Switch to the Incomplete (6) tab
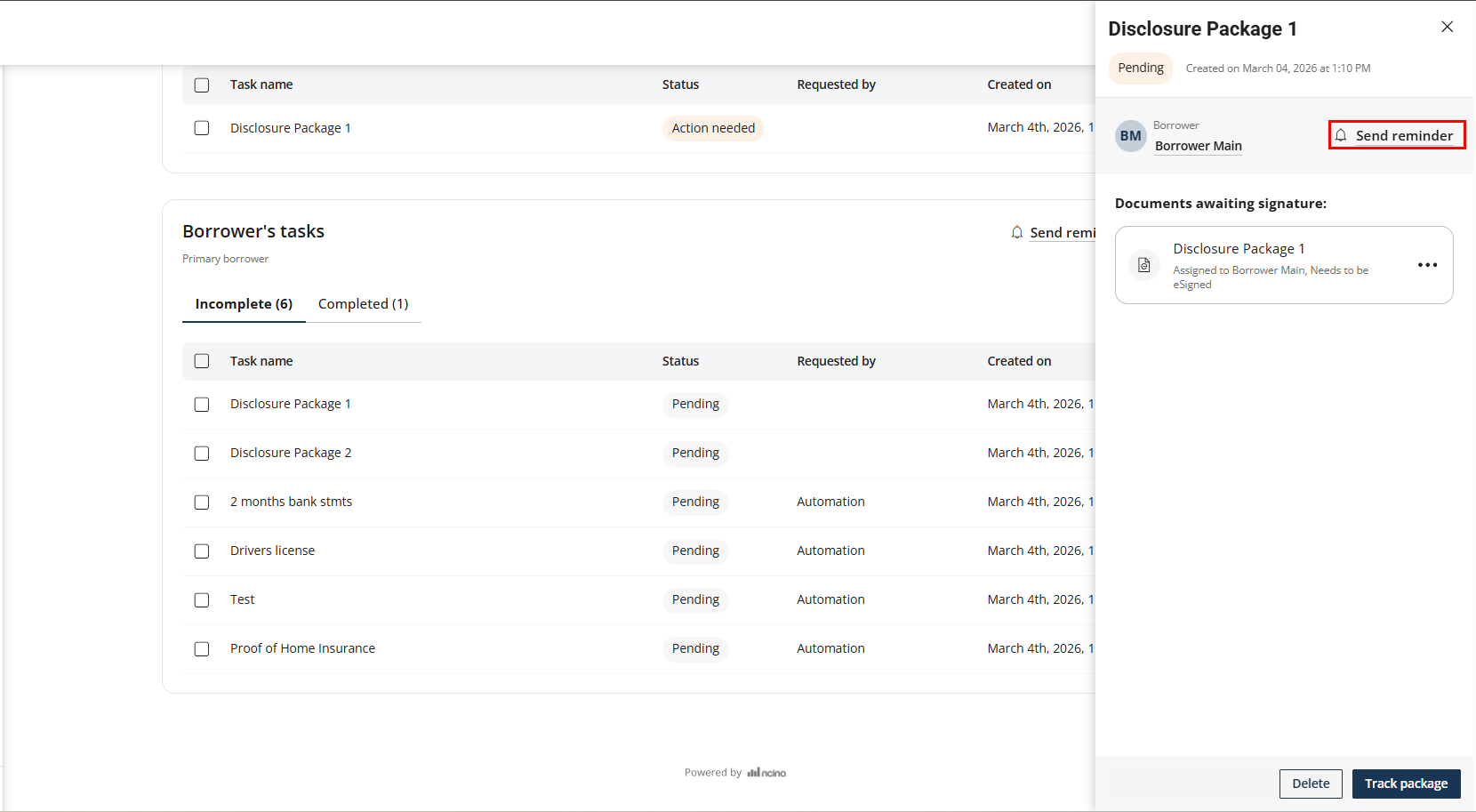 tap(244, 304)
